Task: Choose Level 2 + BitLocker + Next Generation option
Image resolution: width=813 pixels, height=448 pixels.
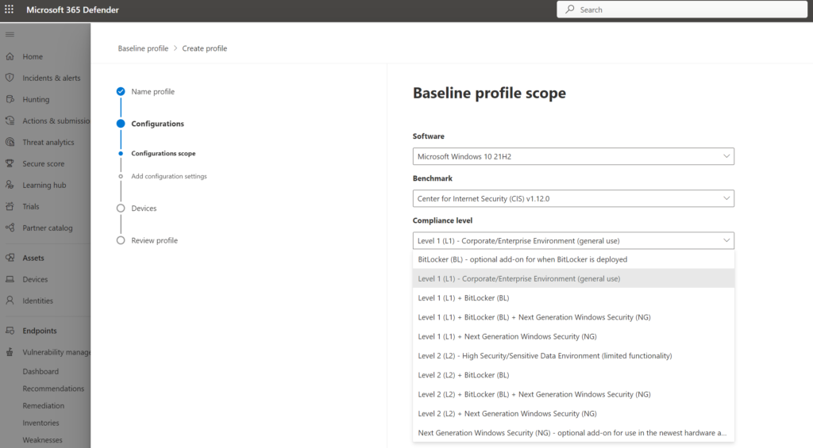Action: pyautogui.click(x=573, y=394)
